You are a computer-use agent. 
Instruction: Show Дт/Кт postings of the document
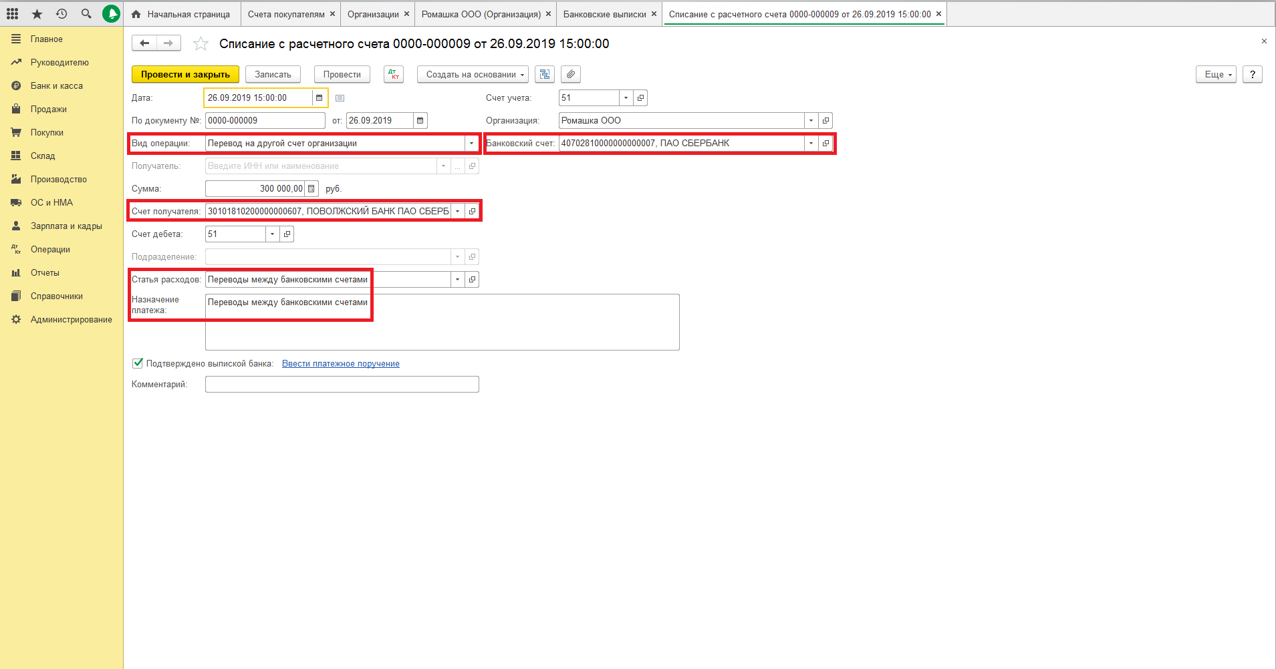(394, 74)
